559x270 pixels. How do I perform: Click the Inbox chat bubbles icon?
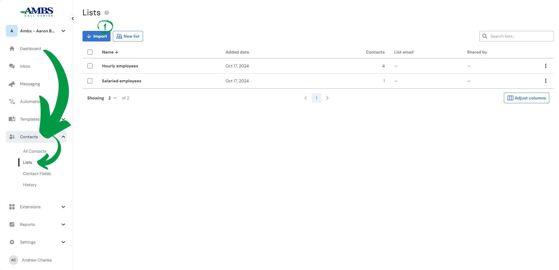pyautogui.click(x=12, y=66)
